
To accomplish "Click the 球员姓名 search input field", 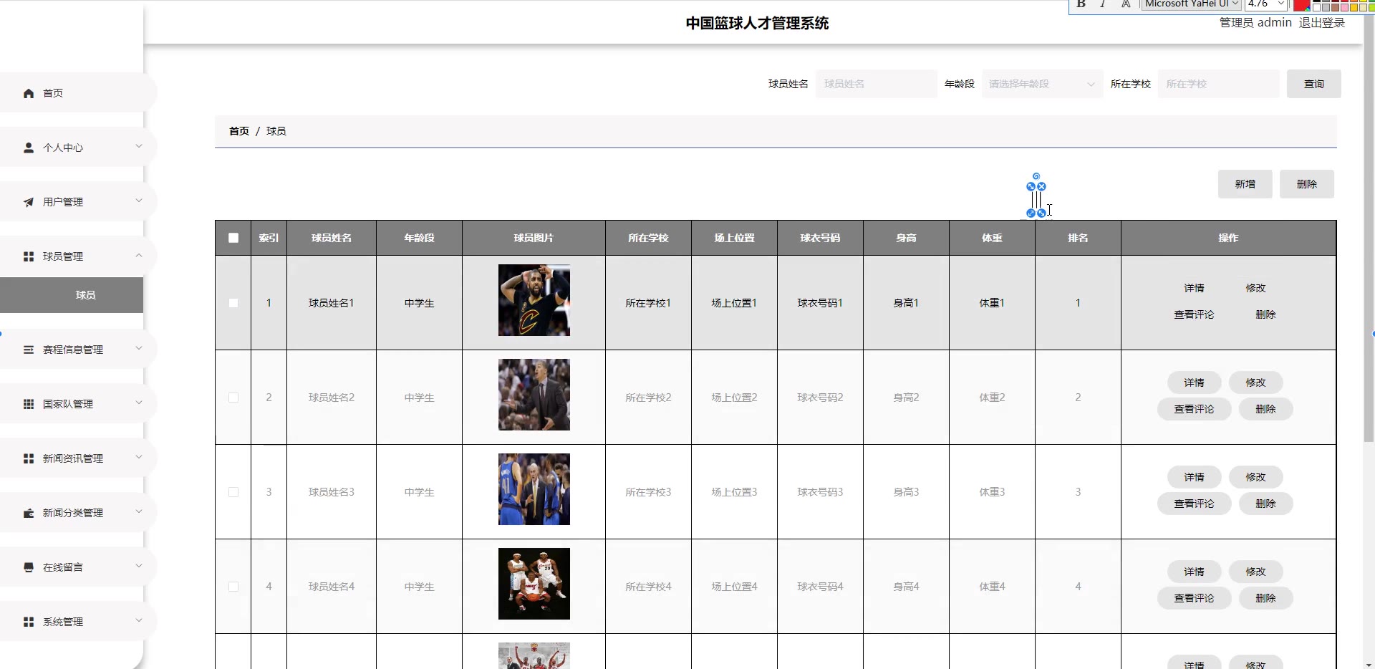I will click(876, 84).
